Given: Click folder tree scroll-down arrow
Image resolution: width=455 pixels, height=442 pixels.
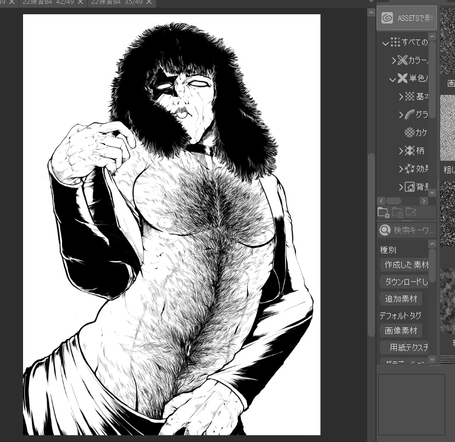Looking at the screenshot, I should [432, 192].
